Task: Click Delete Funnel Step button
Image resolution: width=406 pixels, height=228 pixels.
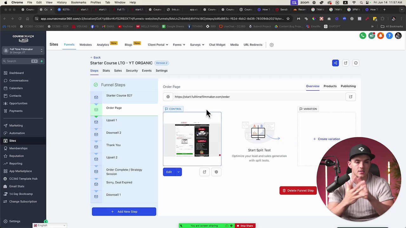Action: tap(298, 191)
